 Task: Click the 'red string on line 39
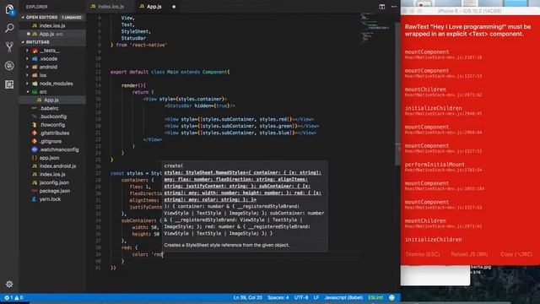click(x=157, y=254)
